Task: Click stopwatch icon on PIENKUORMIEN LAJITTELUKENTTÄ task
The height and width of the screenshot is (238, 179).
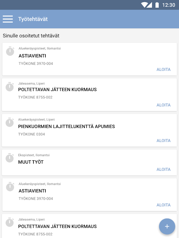Action: 10,122
